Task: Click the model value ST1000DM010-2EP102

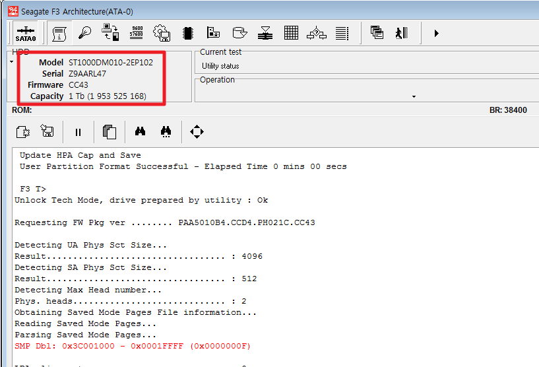Action: [x=111, y=62]
